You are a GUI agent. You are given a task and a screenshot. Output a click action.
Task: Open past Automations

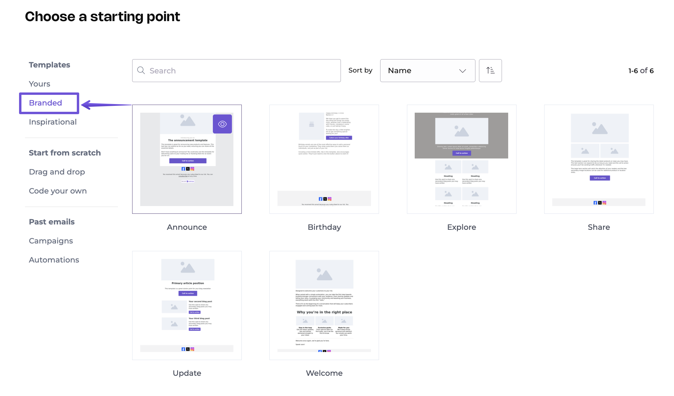[x=54, y=260]
